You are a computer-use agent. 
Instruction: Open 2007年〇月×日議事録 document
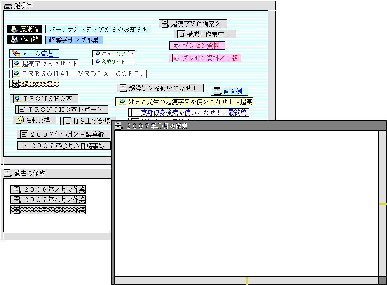point(64,135)
